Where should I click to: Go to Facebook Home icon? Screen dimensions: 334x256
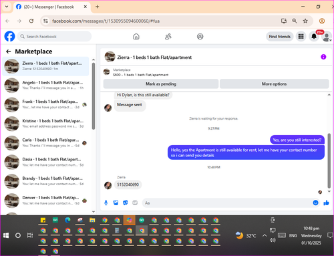coord(136,37)
